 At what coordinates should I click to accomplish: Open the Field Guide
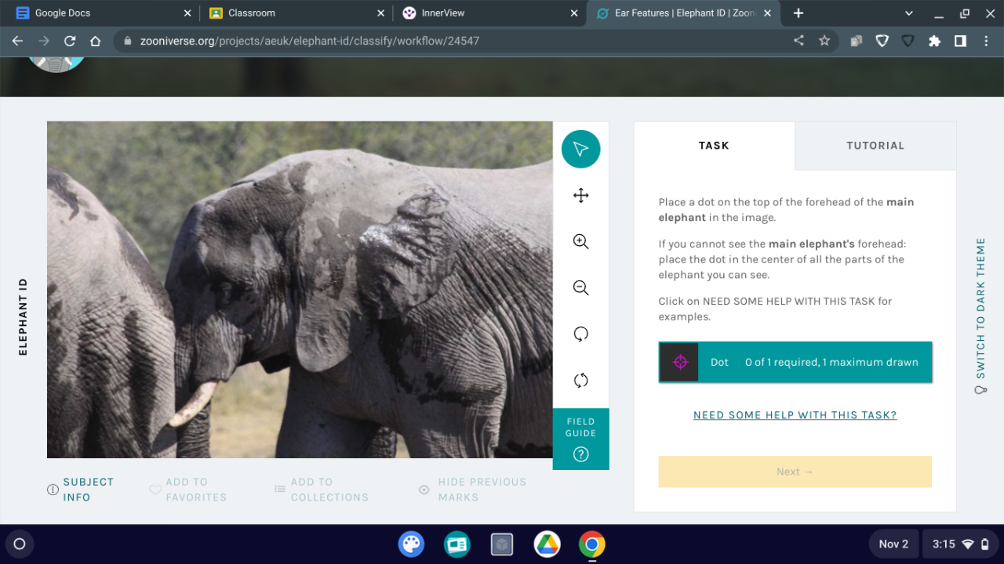pos(580,439)
